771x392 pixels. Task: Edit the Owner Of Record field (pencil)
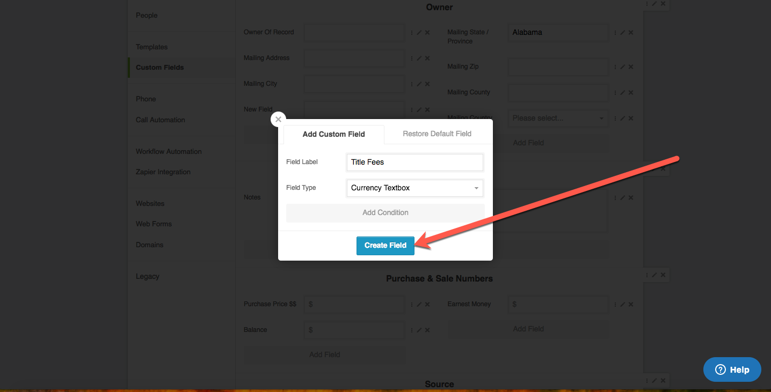point(419,33)
